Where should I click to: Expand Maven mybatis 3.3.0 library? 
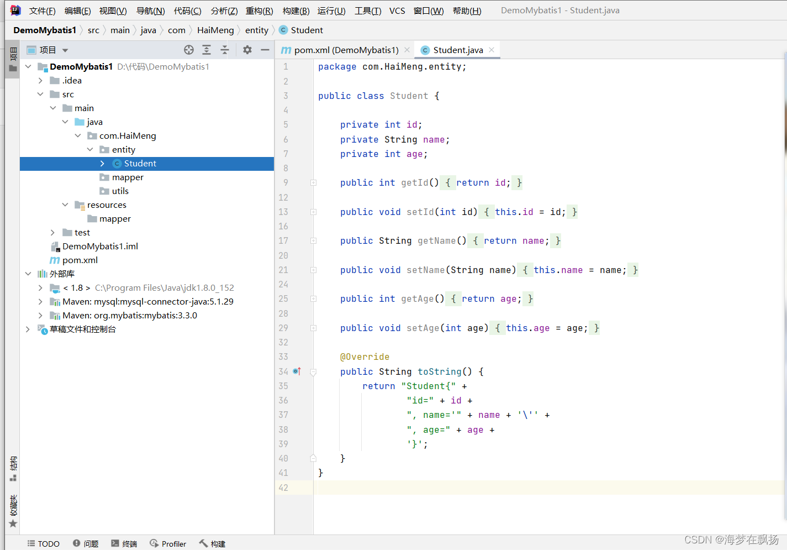pos(40,315)
